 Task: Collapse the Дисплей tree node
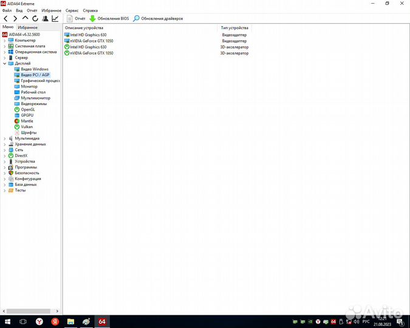click(x=5, y=63)
